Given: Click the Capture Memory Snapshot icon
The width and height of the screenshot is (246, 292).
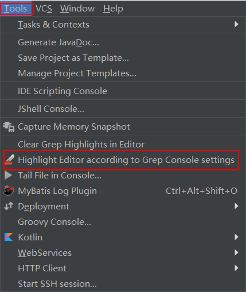Looking at the screenshot, I should (9, 127).
